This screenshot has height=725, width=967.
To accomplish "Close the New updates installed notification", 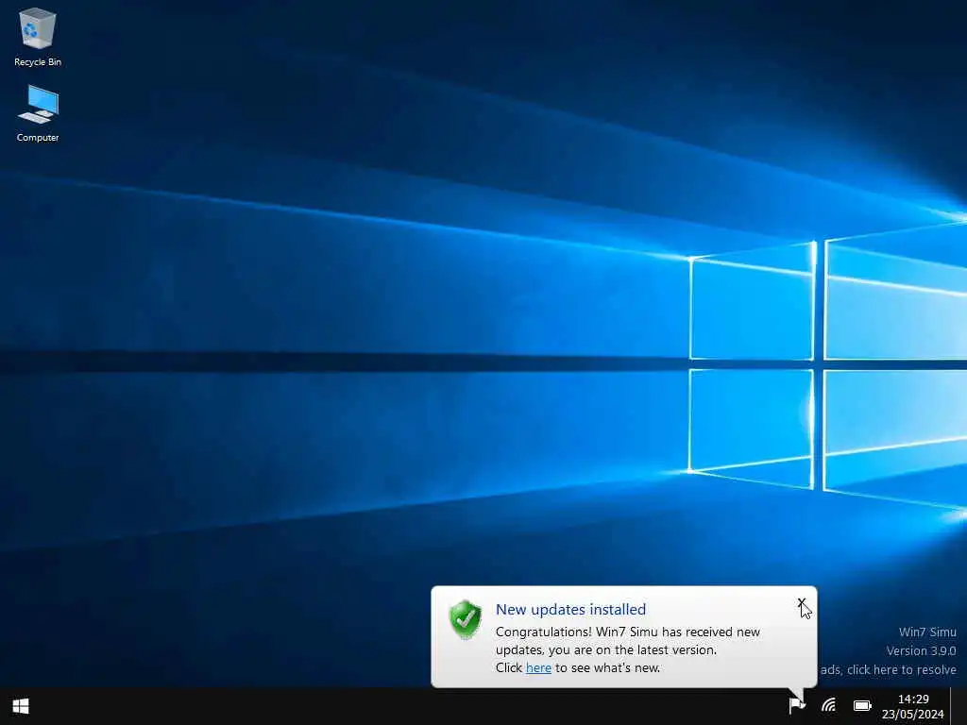I will tap(801, 602).
